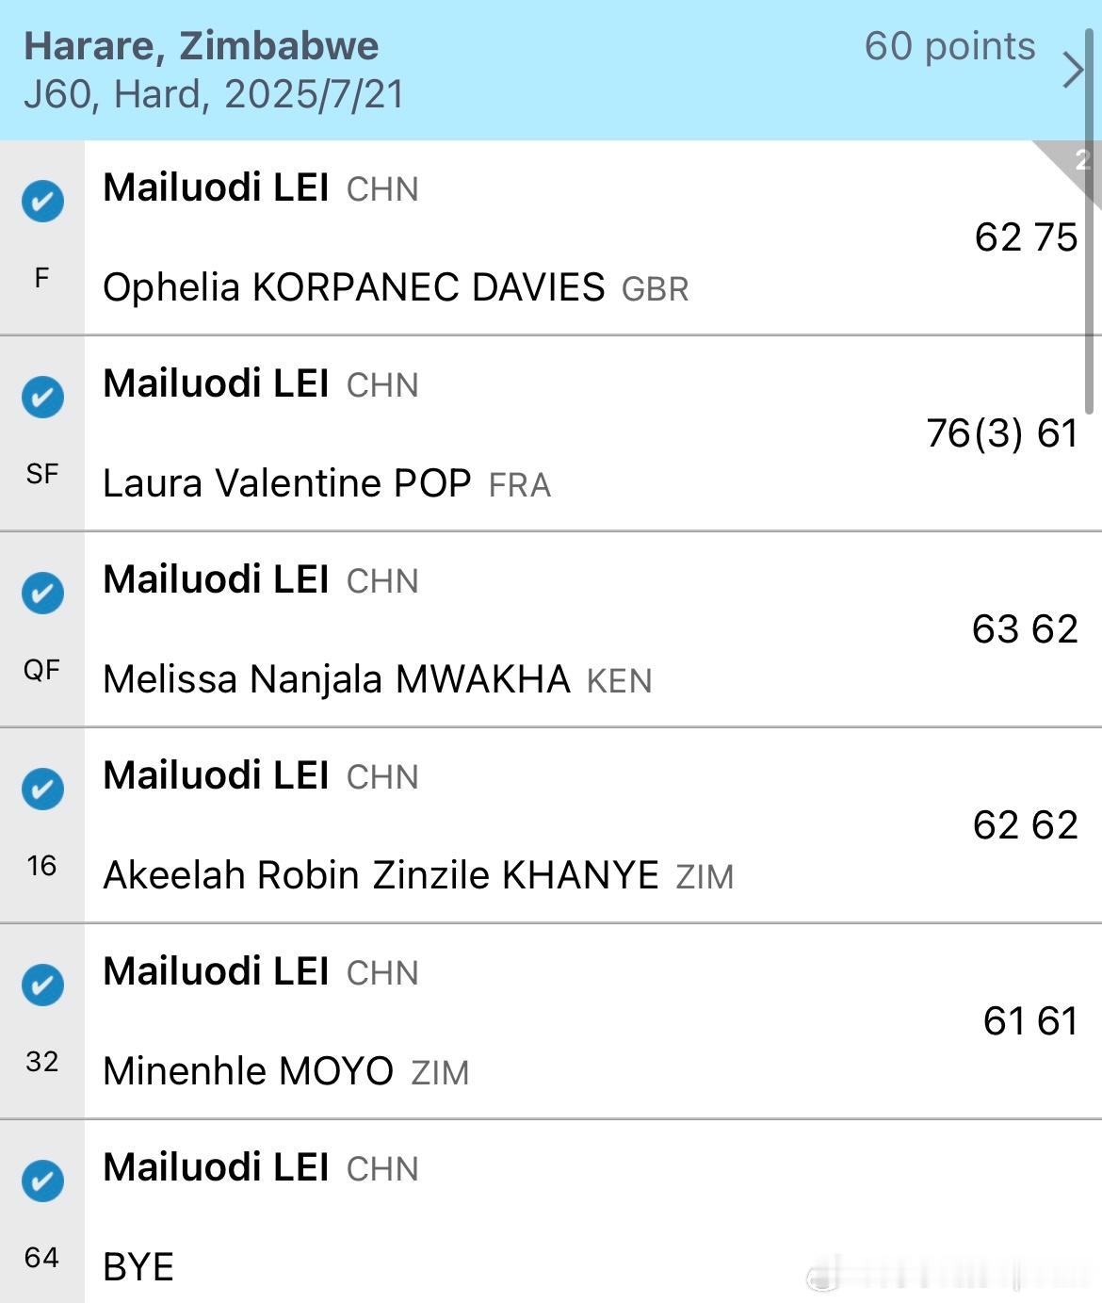Click the checkmark icon in semifinal row
The width and height of the screenshot is (1102, 1303).
click(x=42, y=397)
